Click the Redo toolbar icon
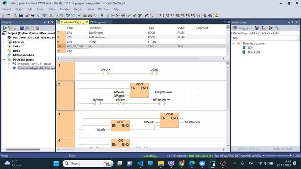The height and width of the screenshot is (169, 301). [73, 15]
